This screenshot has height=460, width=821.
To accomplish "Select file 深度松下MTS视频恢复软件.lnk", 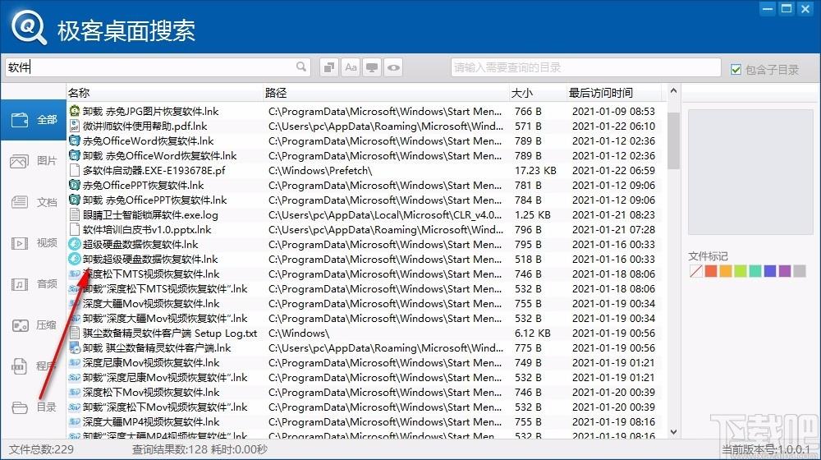I will tap(151, 274).
